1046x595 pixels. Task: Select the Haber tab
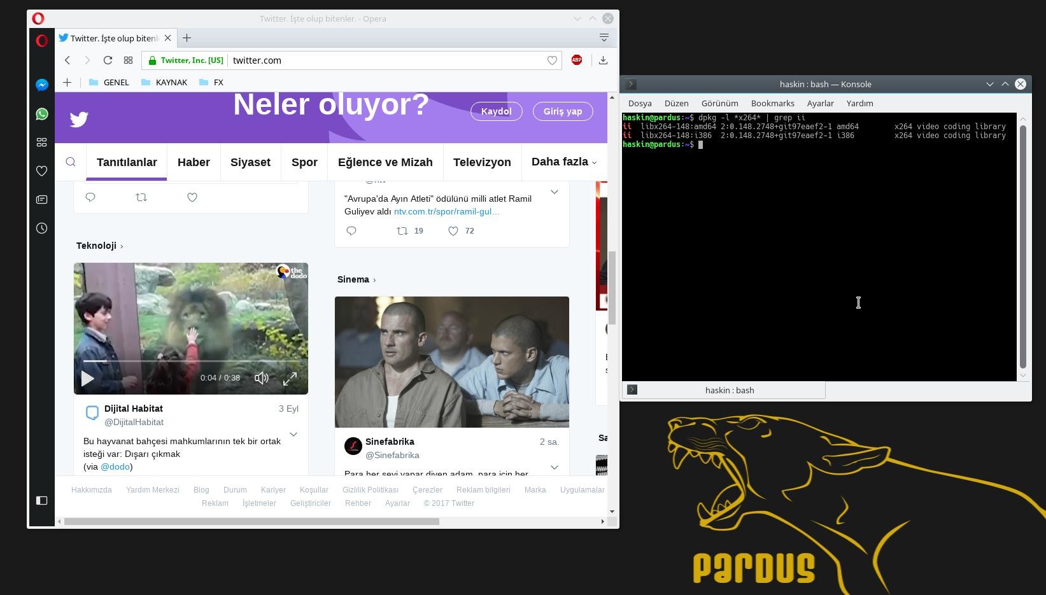pyautogui.click(x=194, y=162)
